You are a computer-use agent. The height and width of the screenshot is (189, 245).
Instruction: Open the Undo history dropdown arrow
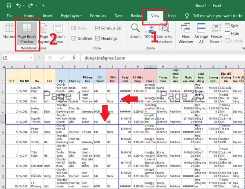click(x=24, y=5)
